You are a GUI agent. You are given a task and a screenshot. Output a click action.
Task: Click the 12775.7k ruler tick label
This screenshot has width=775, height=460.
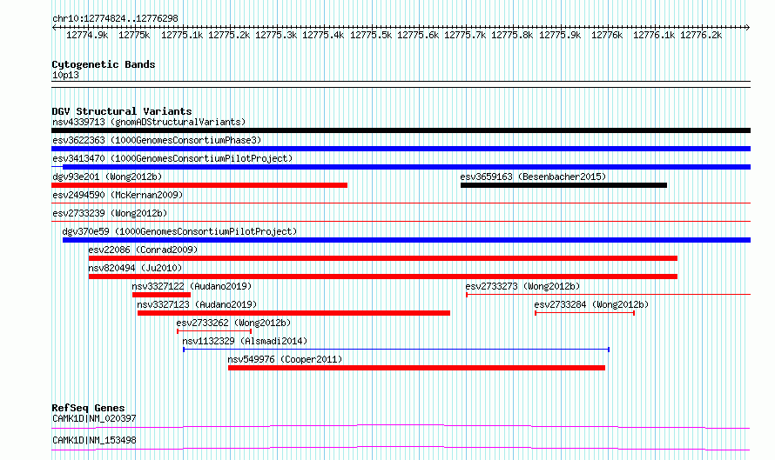coord(465,35)
